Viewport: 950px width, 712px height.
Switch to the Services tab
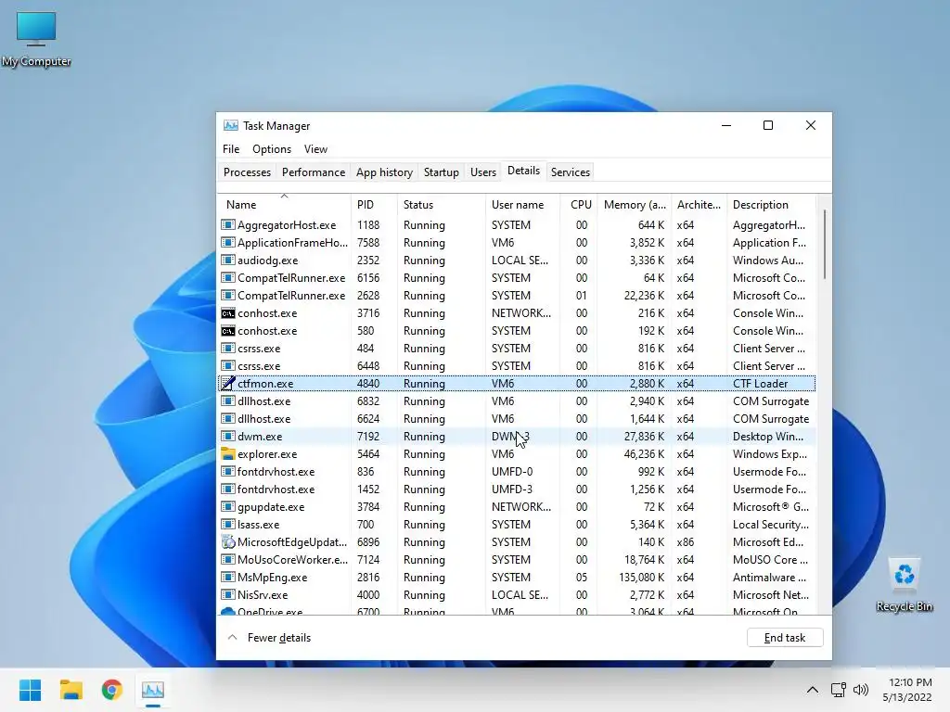pos(571,172)
